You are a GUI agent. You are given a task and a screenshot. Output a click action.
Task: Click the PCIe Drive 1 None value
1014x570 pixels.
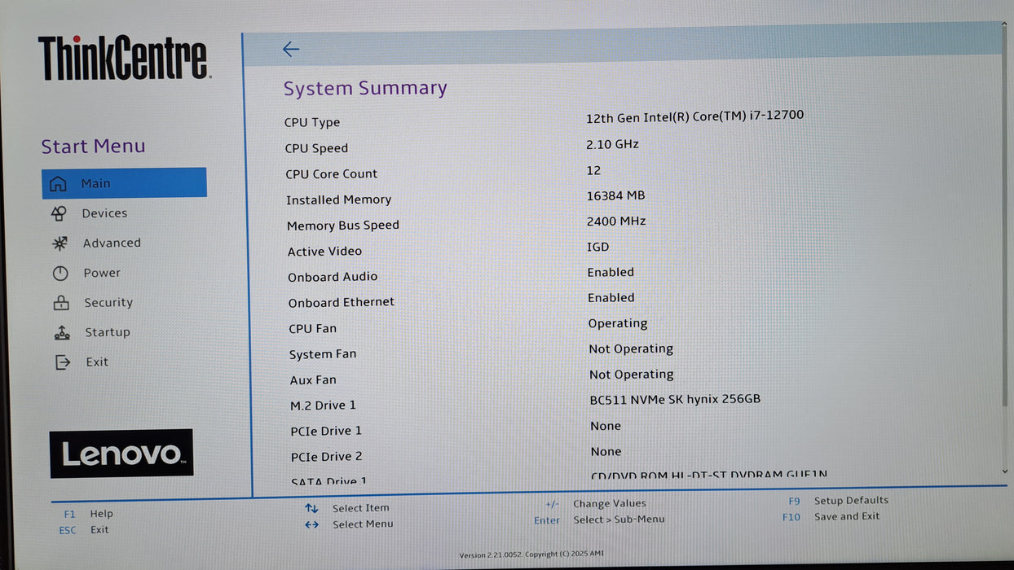pos(606,426)
